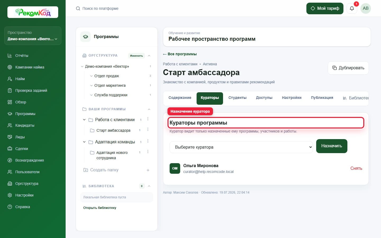
Task: Collapse Демо-компания «Вектор» tree node
Action: click(82, 66)
